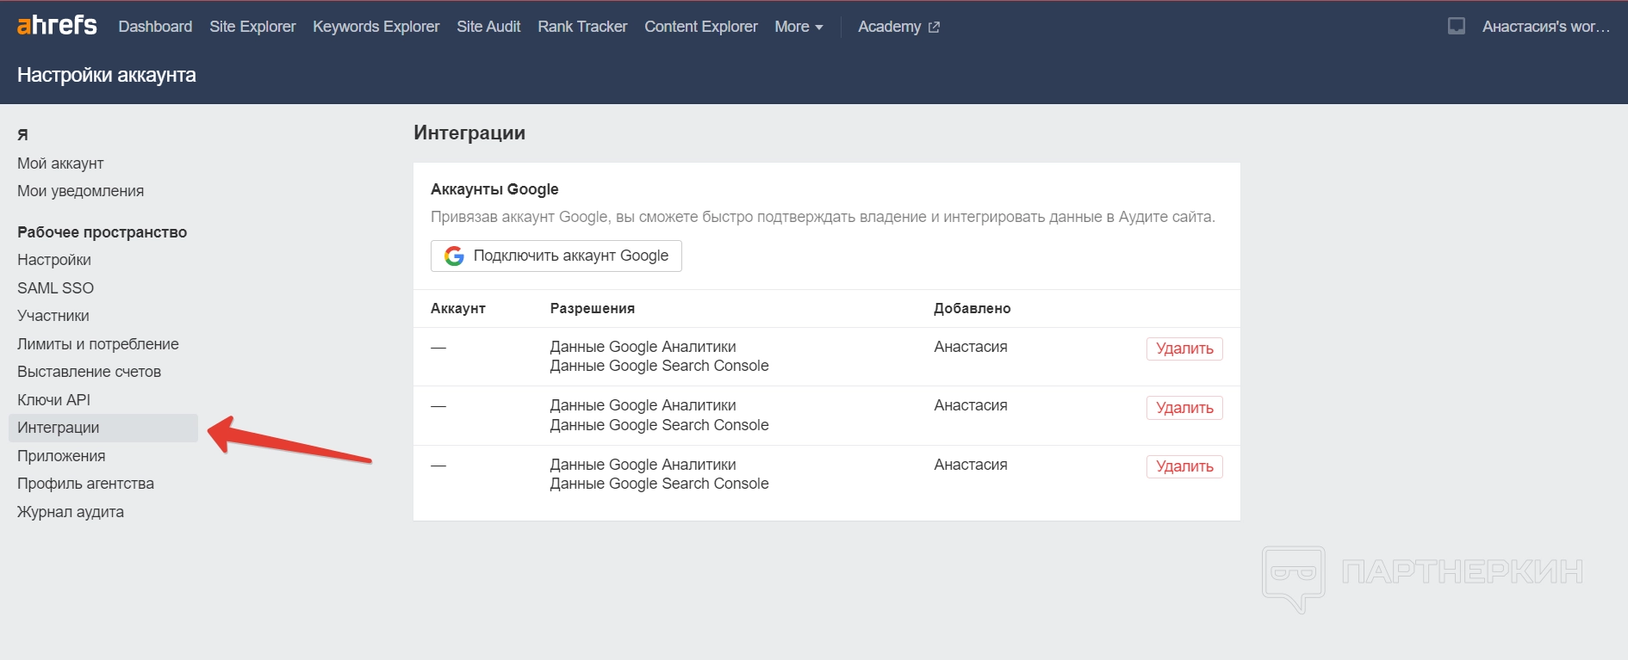Open Site Audit tool

point(488,27)
